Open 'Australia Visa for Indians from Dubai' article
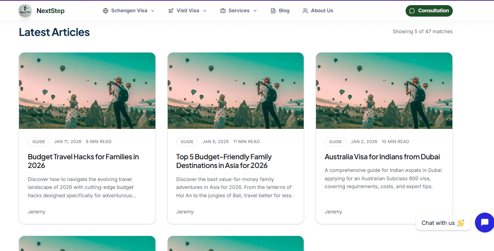The image size is (494, 251). pyautogui.click(x=382, y=157)
